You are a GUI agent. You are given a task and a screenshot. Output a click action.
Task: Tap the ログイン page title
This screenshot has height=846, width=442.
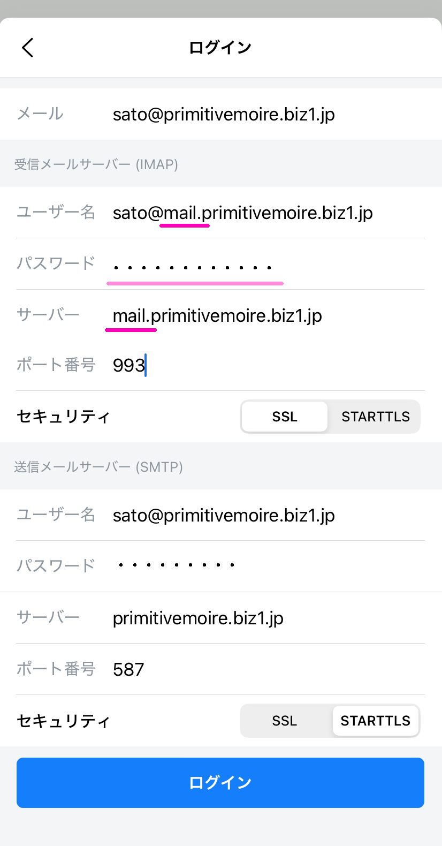220,48
